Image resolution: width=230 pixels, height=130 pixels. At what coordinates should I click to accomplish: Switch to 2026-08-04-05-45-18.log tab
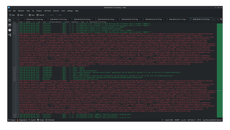pos(106,19)
